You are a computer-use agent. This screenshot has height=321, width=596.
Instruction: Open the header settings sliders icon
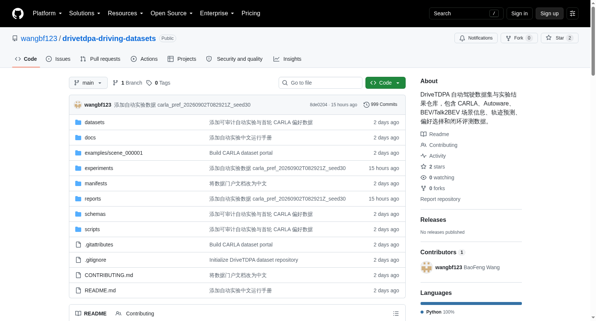(572, 13)
